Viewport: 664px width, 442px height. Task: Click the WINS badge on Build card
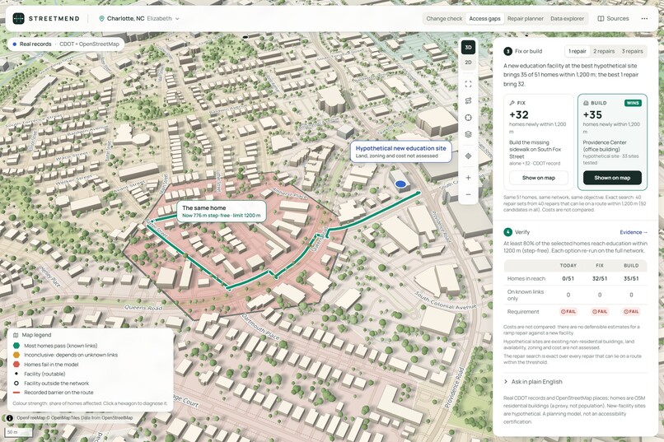(x=633, y=103)
